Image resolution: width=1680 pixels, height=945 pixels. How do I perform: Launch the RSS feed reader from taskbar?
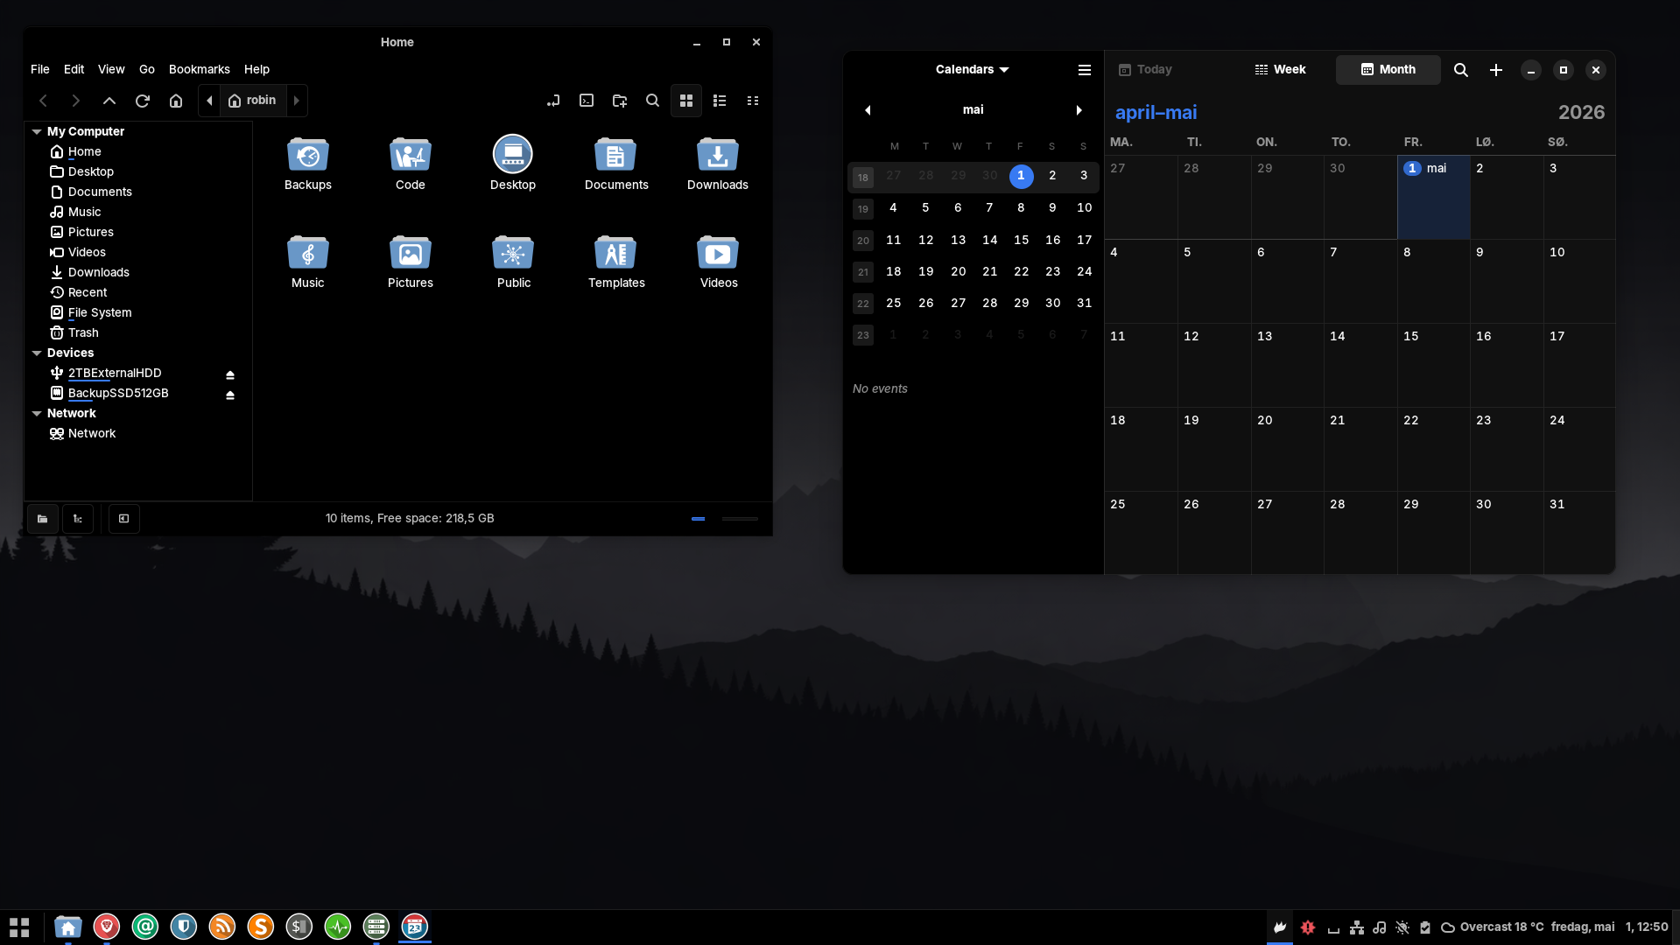point(222,927)
